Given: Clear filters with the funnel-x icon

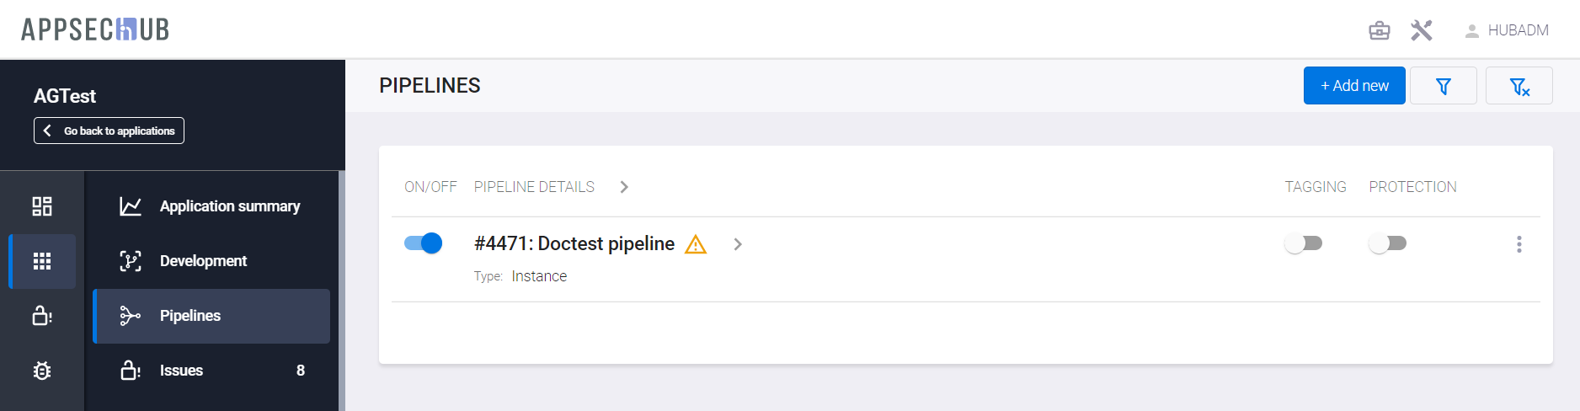Looking at the screenshot, I should (x=1519, y=86).
